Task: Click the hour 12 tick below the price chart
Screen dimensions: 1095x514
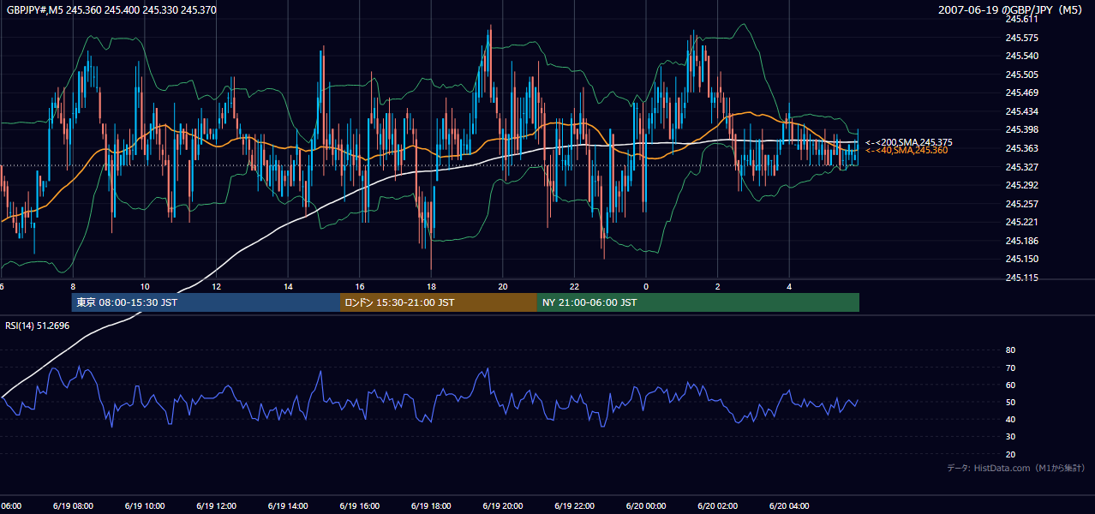Action: tap(216, 287)
